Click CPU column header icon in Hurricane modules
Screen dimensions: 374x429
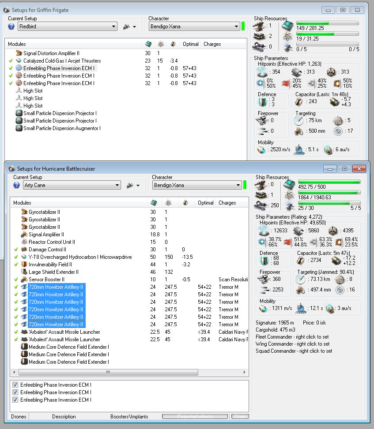[154, 202]
